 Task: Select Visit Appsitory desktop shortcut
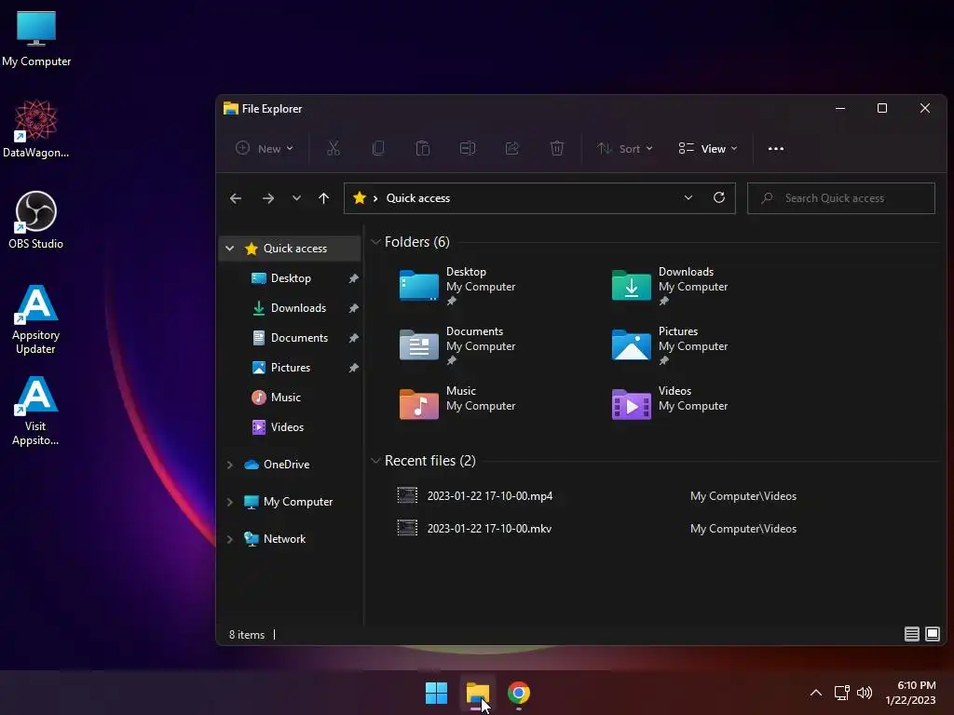click(36, 411)
